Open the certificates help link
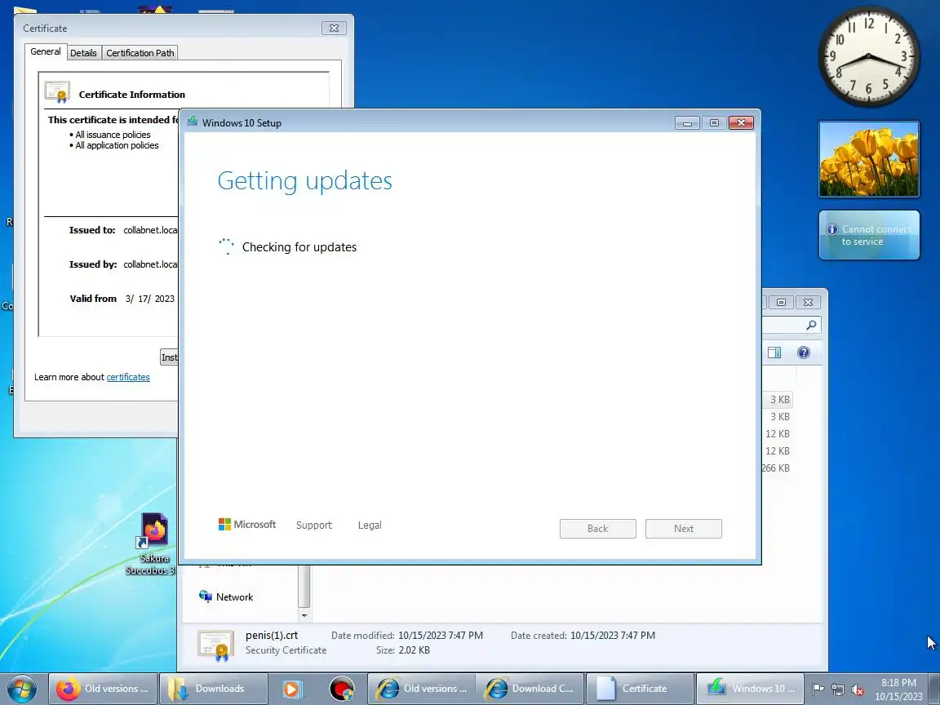The height and width of the screenshot is (705, 940). pyautogui.click(x=127, y=377)
